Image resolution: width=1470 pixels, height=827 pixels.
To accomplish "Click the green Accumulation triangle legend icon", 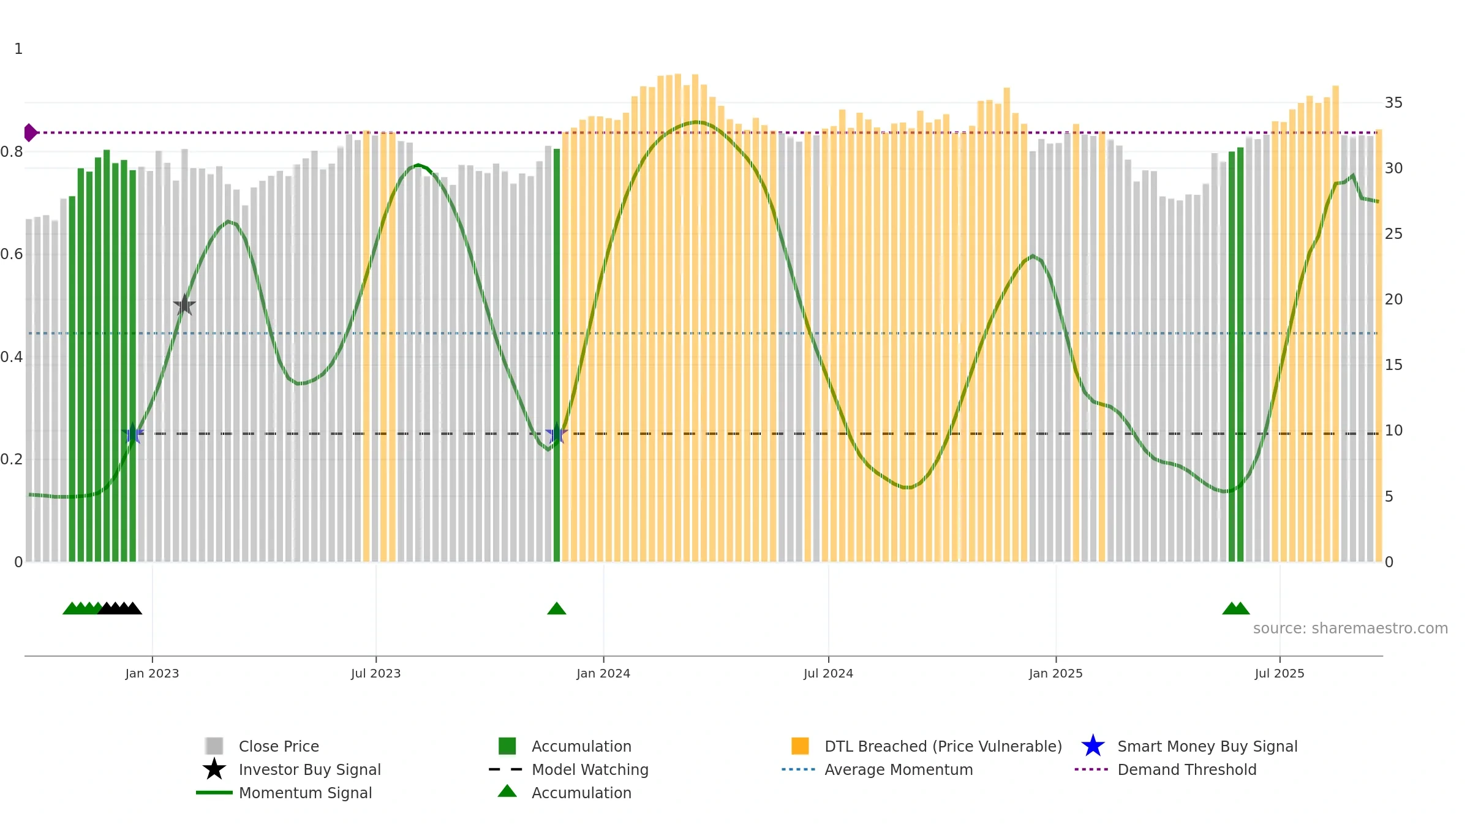I will point(507,791).
